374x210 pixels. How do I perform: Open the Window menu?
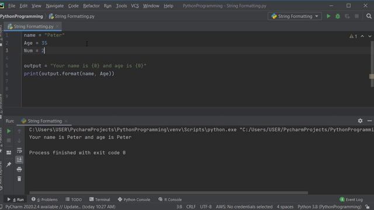click(151, 6)
